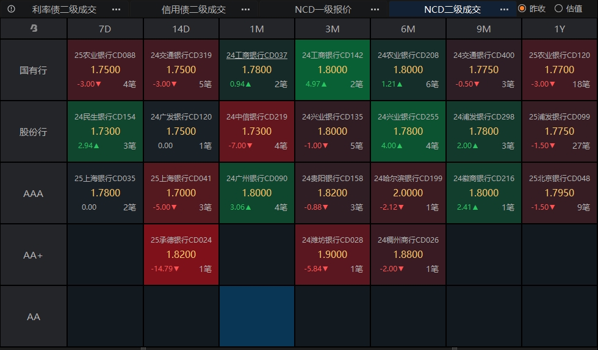Open the more options dots for 利率债二级成交

point(117,10)
